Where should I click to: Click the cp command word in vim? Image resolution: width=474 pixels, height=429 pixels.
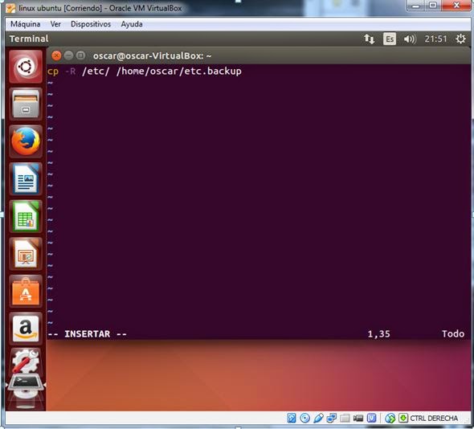point(53,71)
